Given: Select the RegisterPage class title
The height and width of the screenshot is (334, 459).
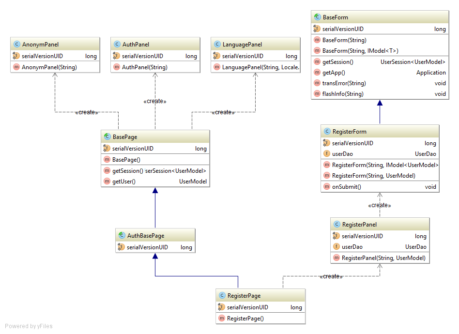Looking at the screenshot, I should (244, 296).
